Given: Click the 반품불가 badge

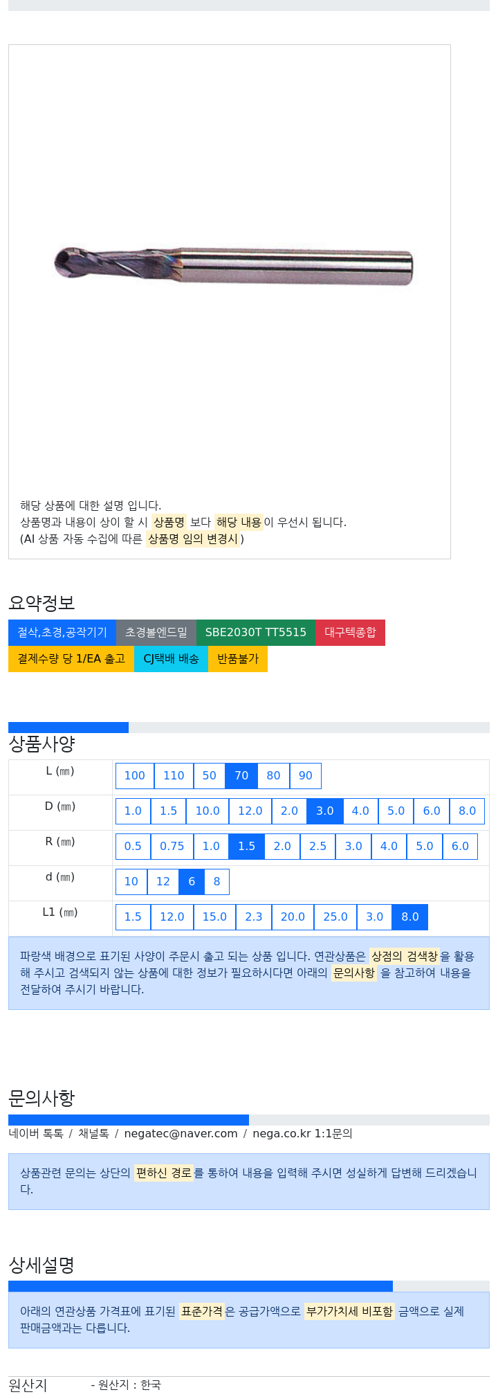Looking at the screenshot, I should tap(238, 659).
